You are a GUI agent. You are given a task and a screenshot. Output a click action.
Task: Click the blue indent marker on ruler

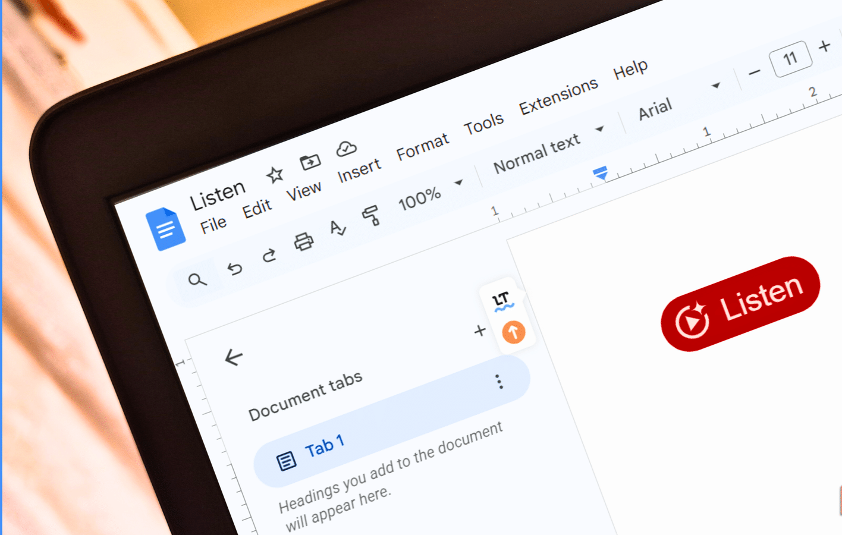(x=601, y=173)
